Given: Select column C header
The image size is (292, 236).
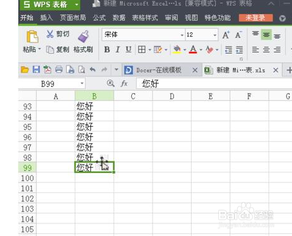Looking at the screenshot, I should pos(133,97).
